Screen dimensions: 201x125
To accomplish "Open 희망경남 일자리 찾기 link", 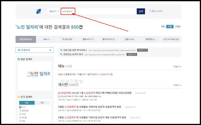I will 73,54.
